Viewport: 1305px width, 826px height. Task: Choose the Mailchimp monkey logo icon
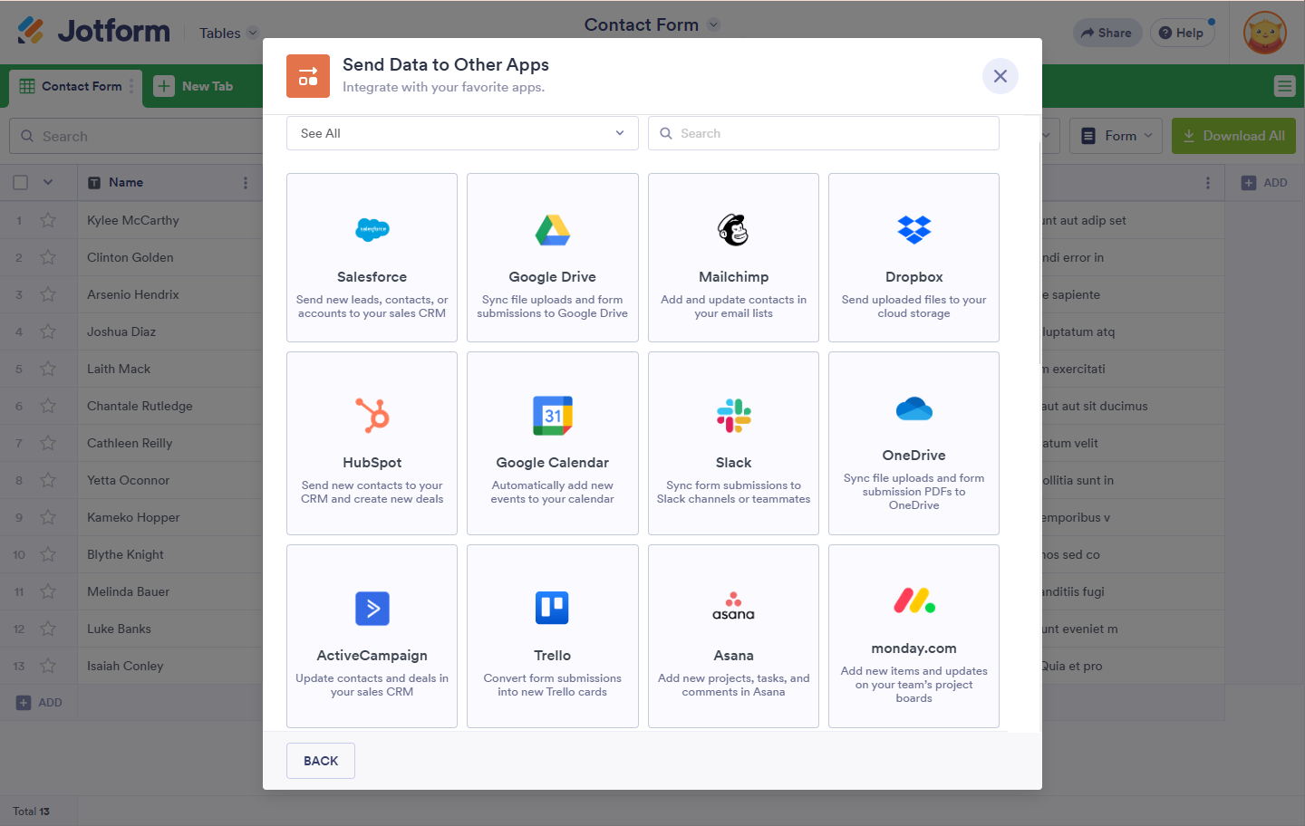tap(733, 230)
